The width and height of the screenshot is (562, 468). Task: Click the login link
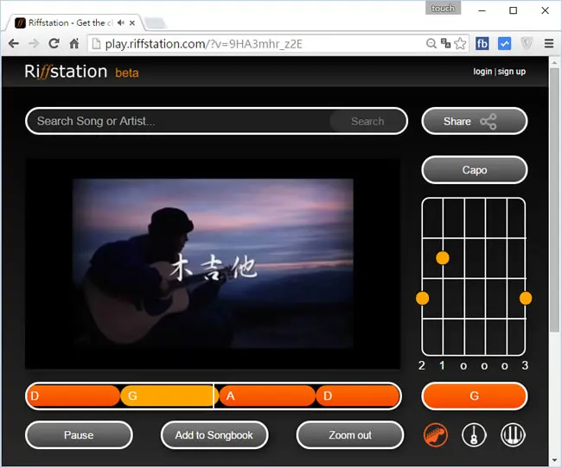point(482,72)
